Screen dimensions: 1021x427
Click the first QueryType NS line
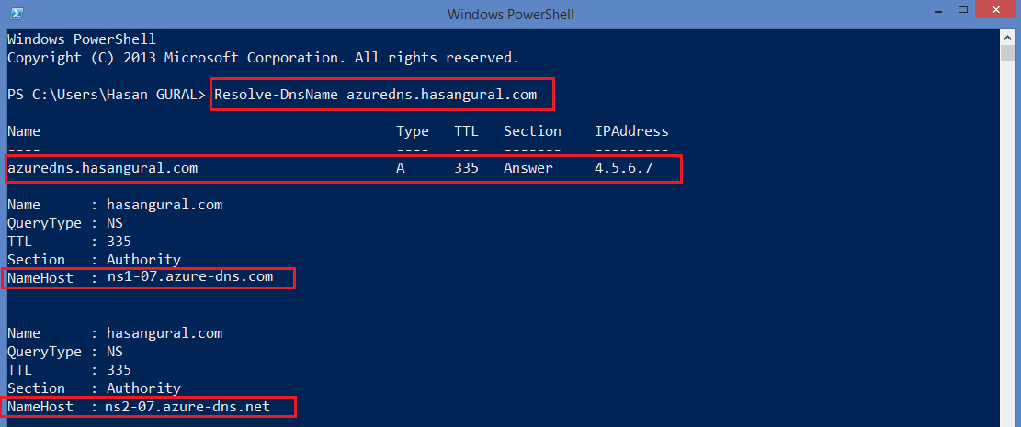[x=65, y=223]
